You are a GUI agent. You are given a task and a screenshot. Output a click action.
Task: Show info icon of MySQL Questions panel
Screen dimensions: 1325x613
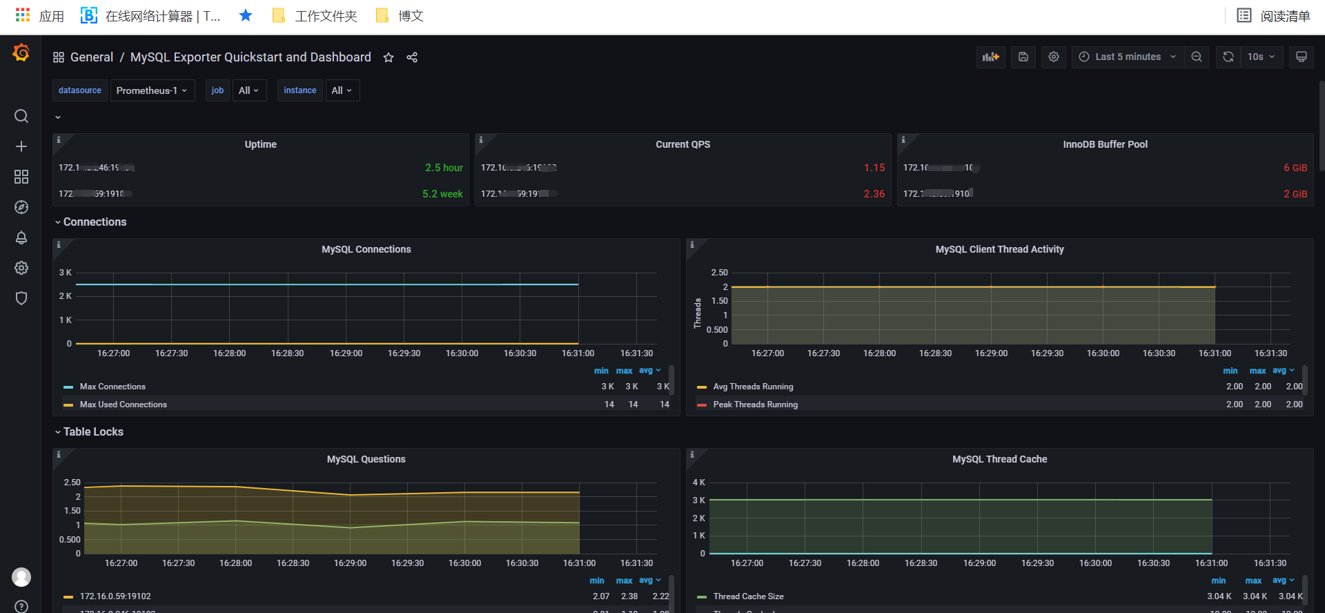(x=59, y=455)
